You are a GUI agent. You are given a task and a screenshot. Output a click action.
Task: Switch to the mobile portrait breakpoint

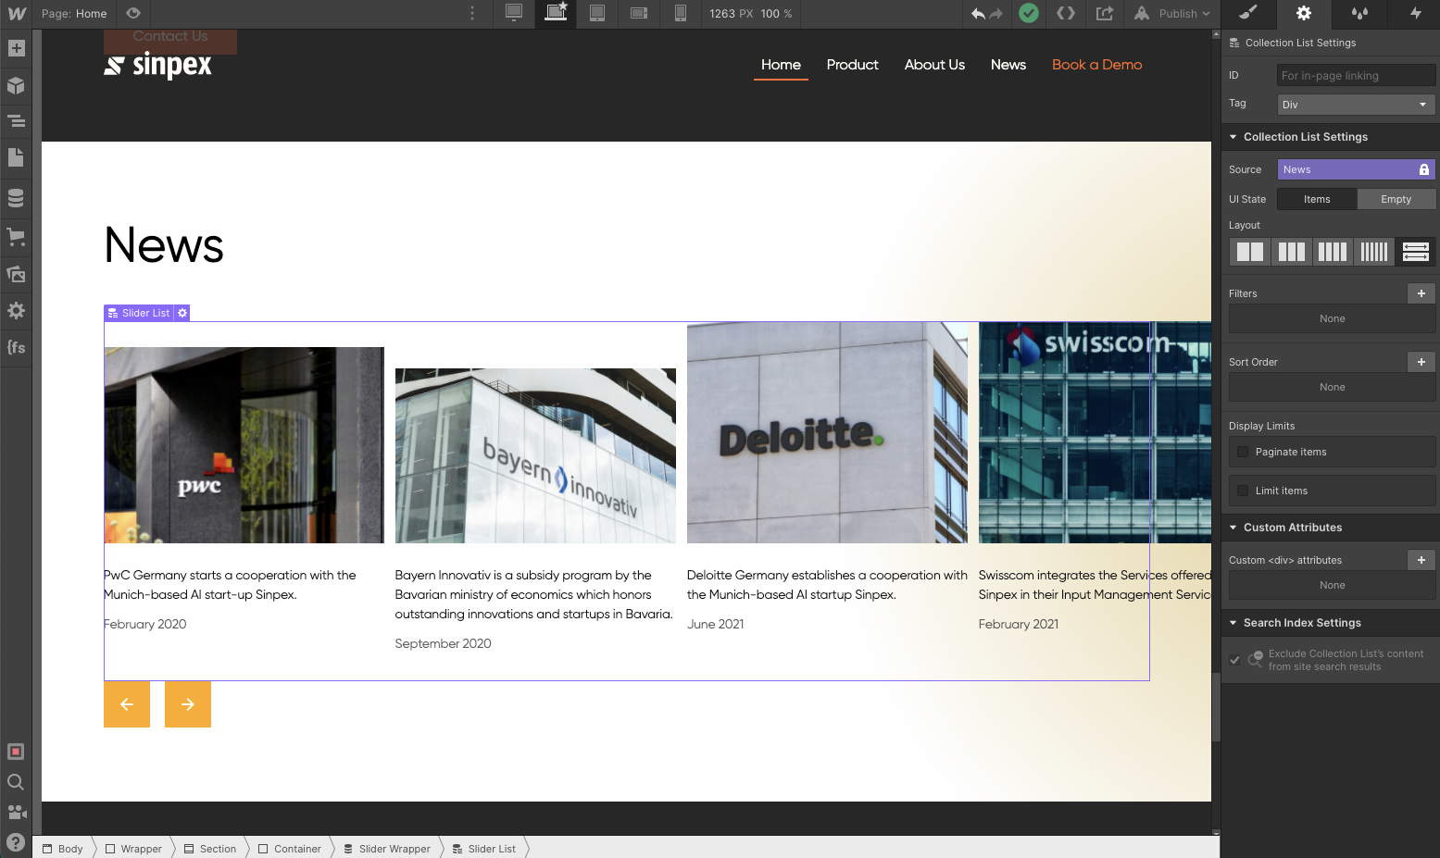pyautogui.click(x=681, y=14)
